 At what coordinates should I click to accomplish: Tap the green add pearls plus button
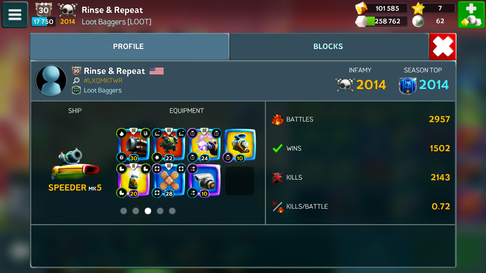[x=471, y=15]
